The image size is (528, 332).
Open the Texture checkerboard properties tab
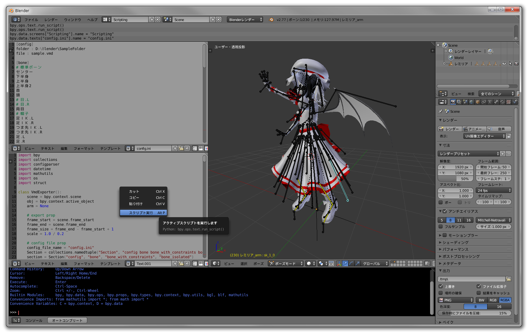pos(509,102)
